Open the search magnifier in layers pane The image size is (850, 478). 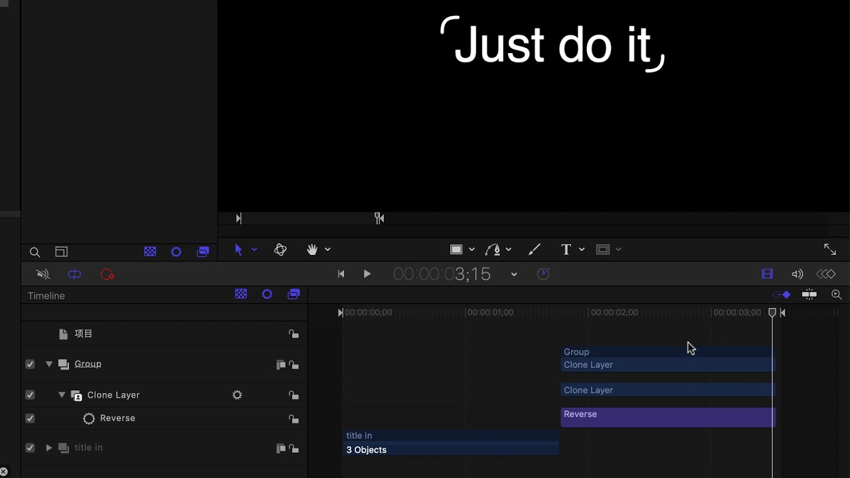[35, 252]
